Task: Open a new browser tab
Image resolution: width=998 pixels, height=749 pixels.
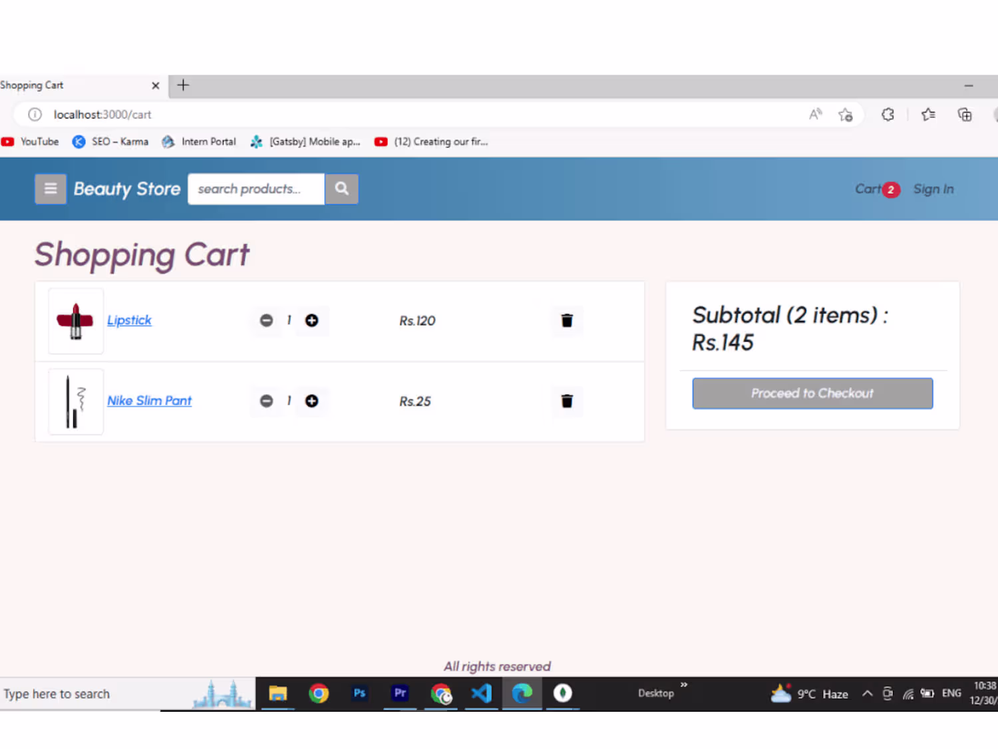Action: click(x=183, y=85)
